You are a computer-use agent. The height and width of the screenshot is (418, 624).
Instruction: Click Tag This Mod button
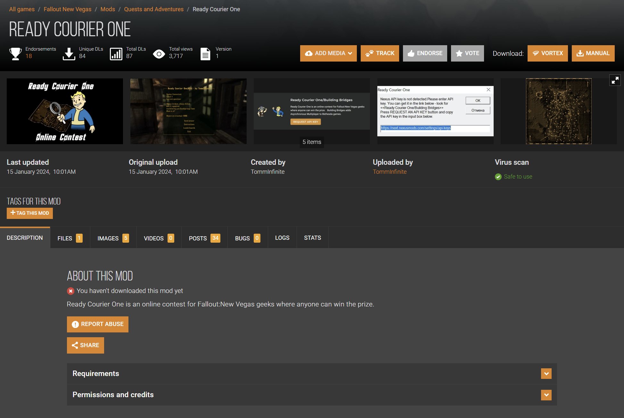(x=30, y=213)
